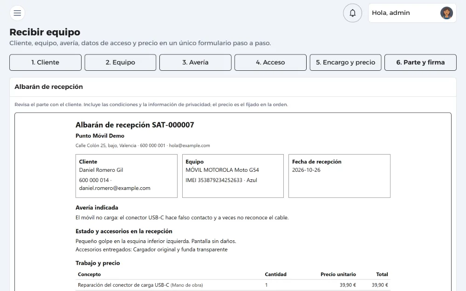Click the 'Total' column header
This screenshot has height=291, width=466.
pos(382,274)
